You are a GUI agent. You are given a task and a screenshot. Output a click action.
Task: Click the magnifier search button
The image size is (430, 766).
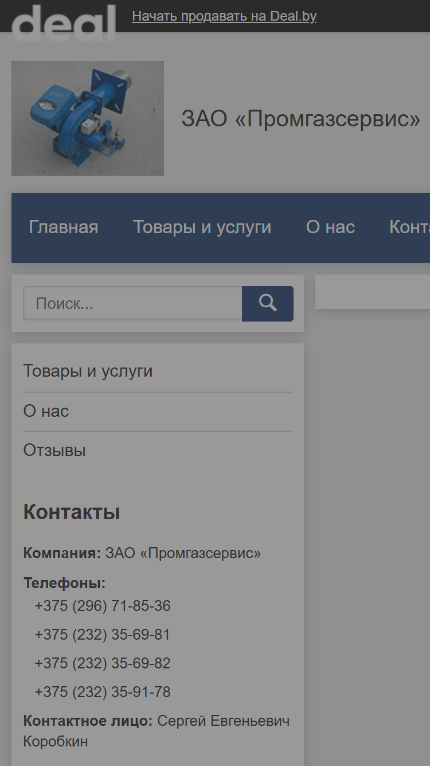point(268,303)
